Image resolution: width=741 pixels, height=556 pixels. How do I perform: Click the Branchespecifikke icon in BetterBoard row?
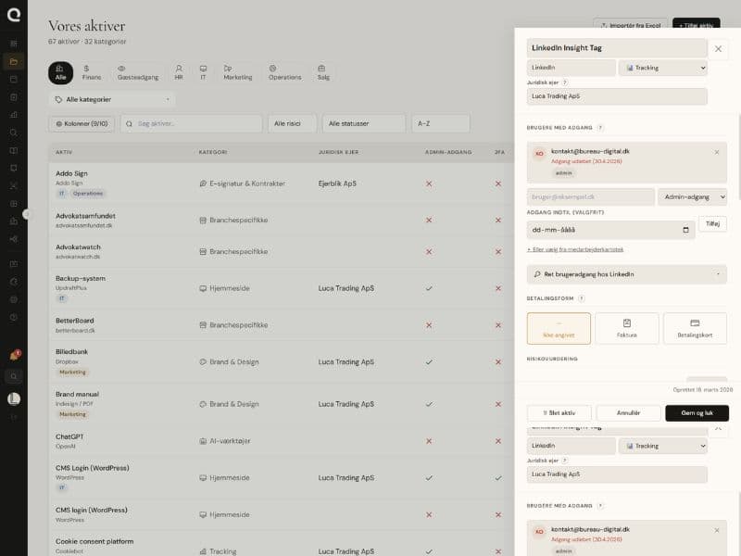[203, 325]
